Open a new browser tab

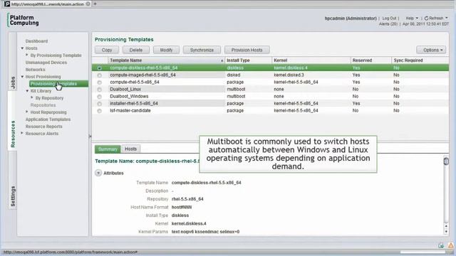point(95,4)
